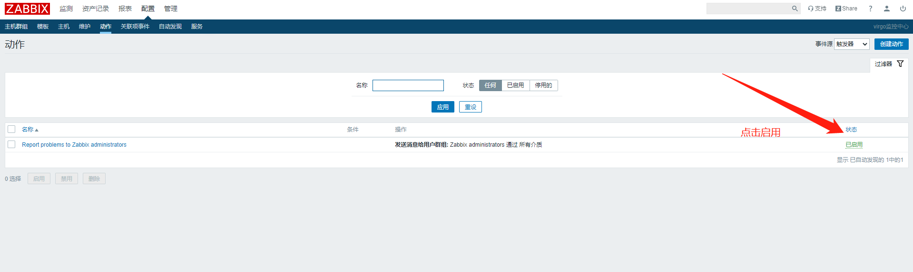Go to 维护 submenu
Screen dimensions: 913x272
click(x=85, y=27)
